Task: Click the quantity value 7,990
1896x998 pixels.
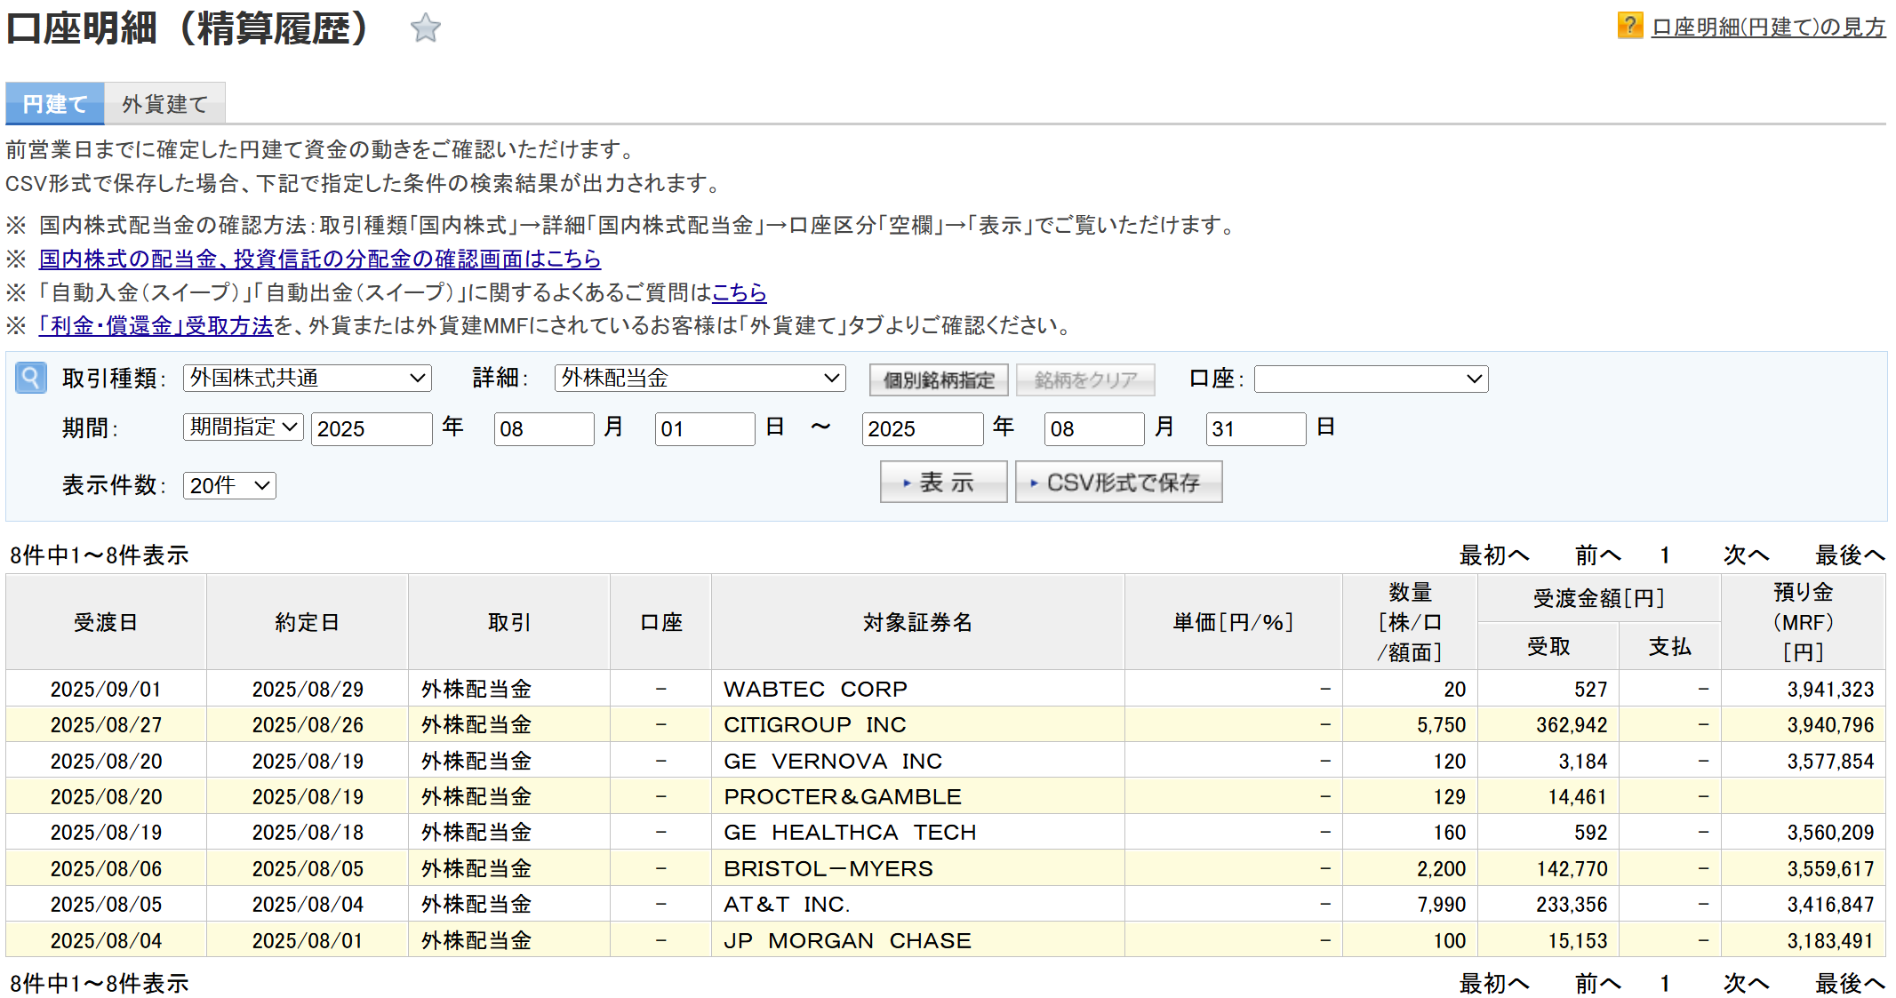Action: coord(1441,904)
